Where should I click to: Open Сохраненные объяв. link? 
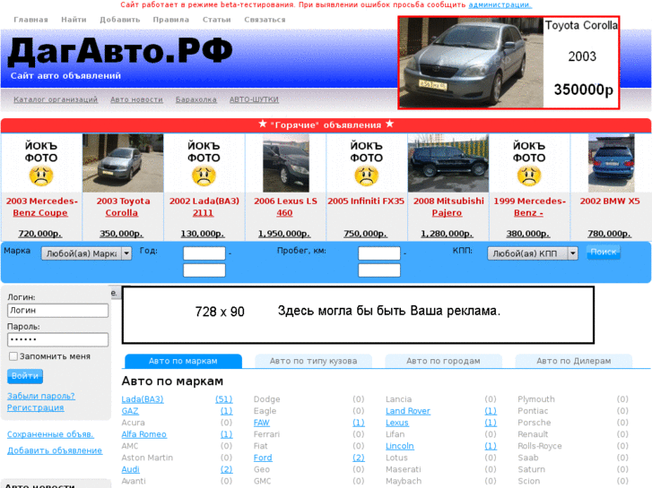point(50,434)
